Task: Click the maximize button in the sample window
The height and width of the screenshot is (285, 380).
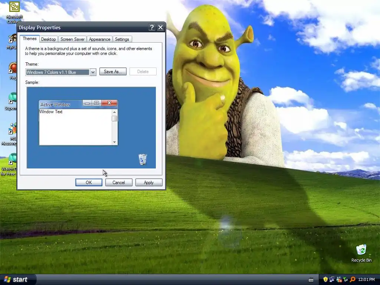Action: click(x=96, y=103)
